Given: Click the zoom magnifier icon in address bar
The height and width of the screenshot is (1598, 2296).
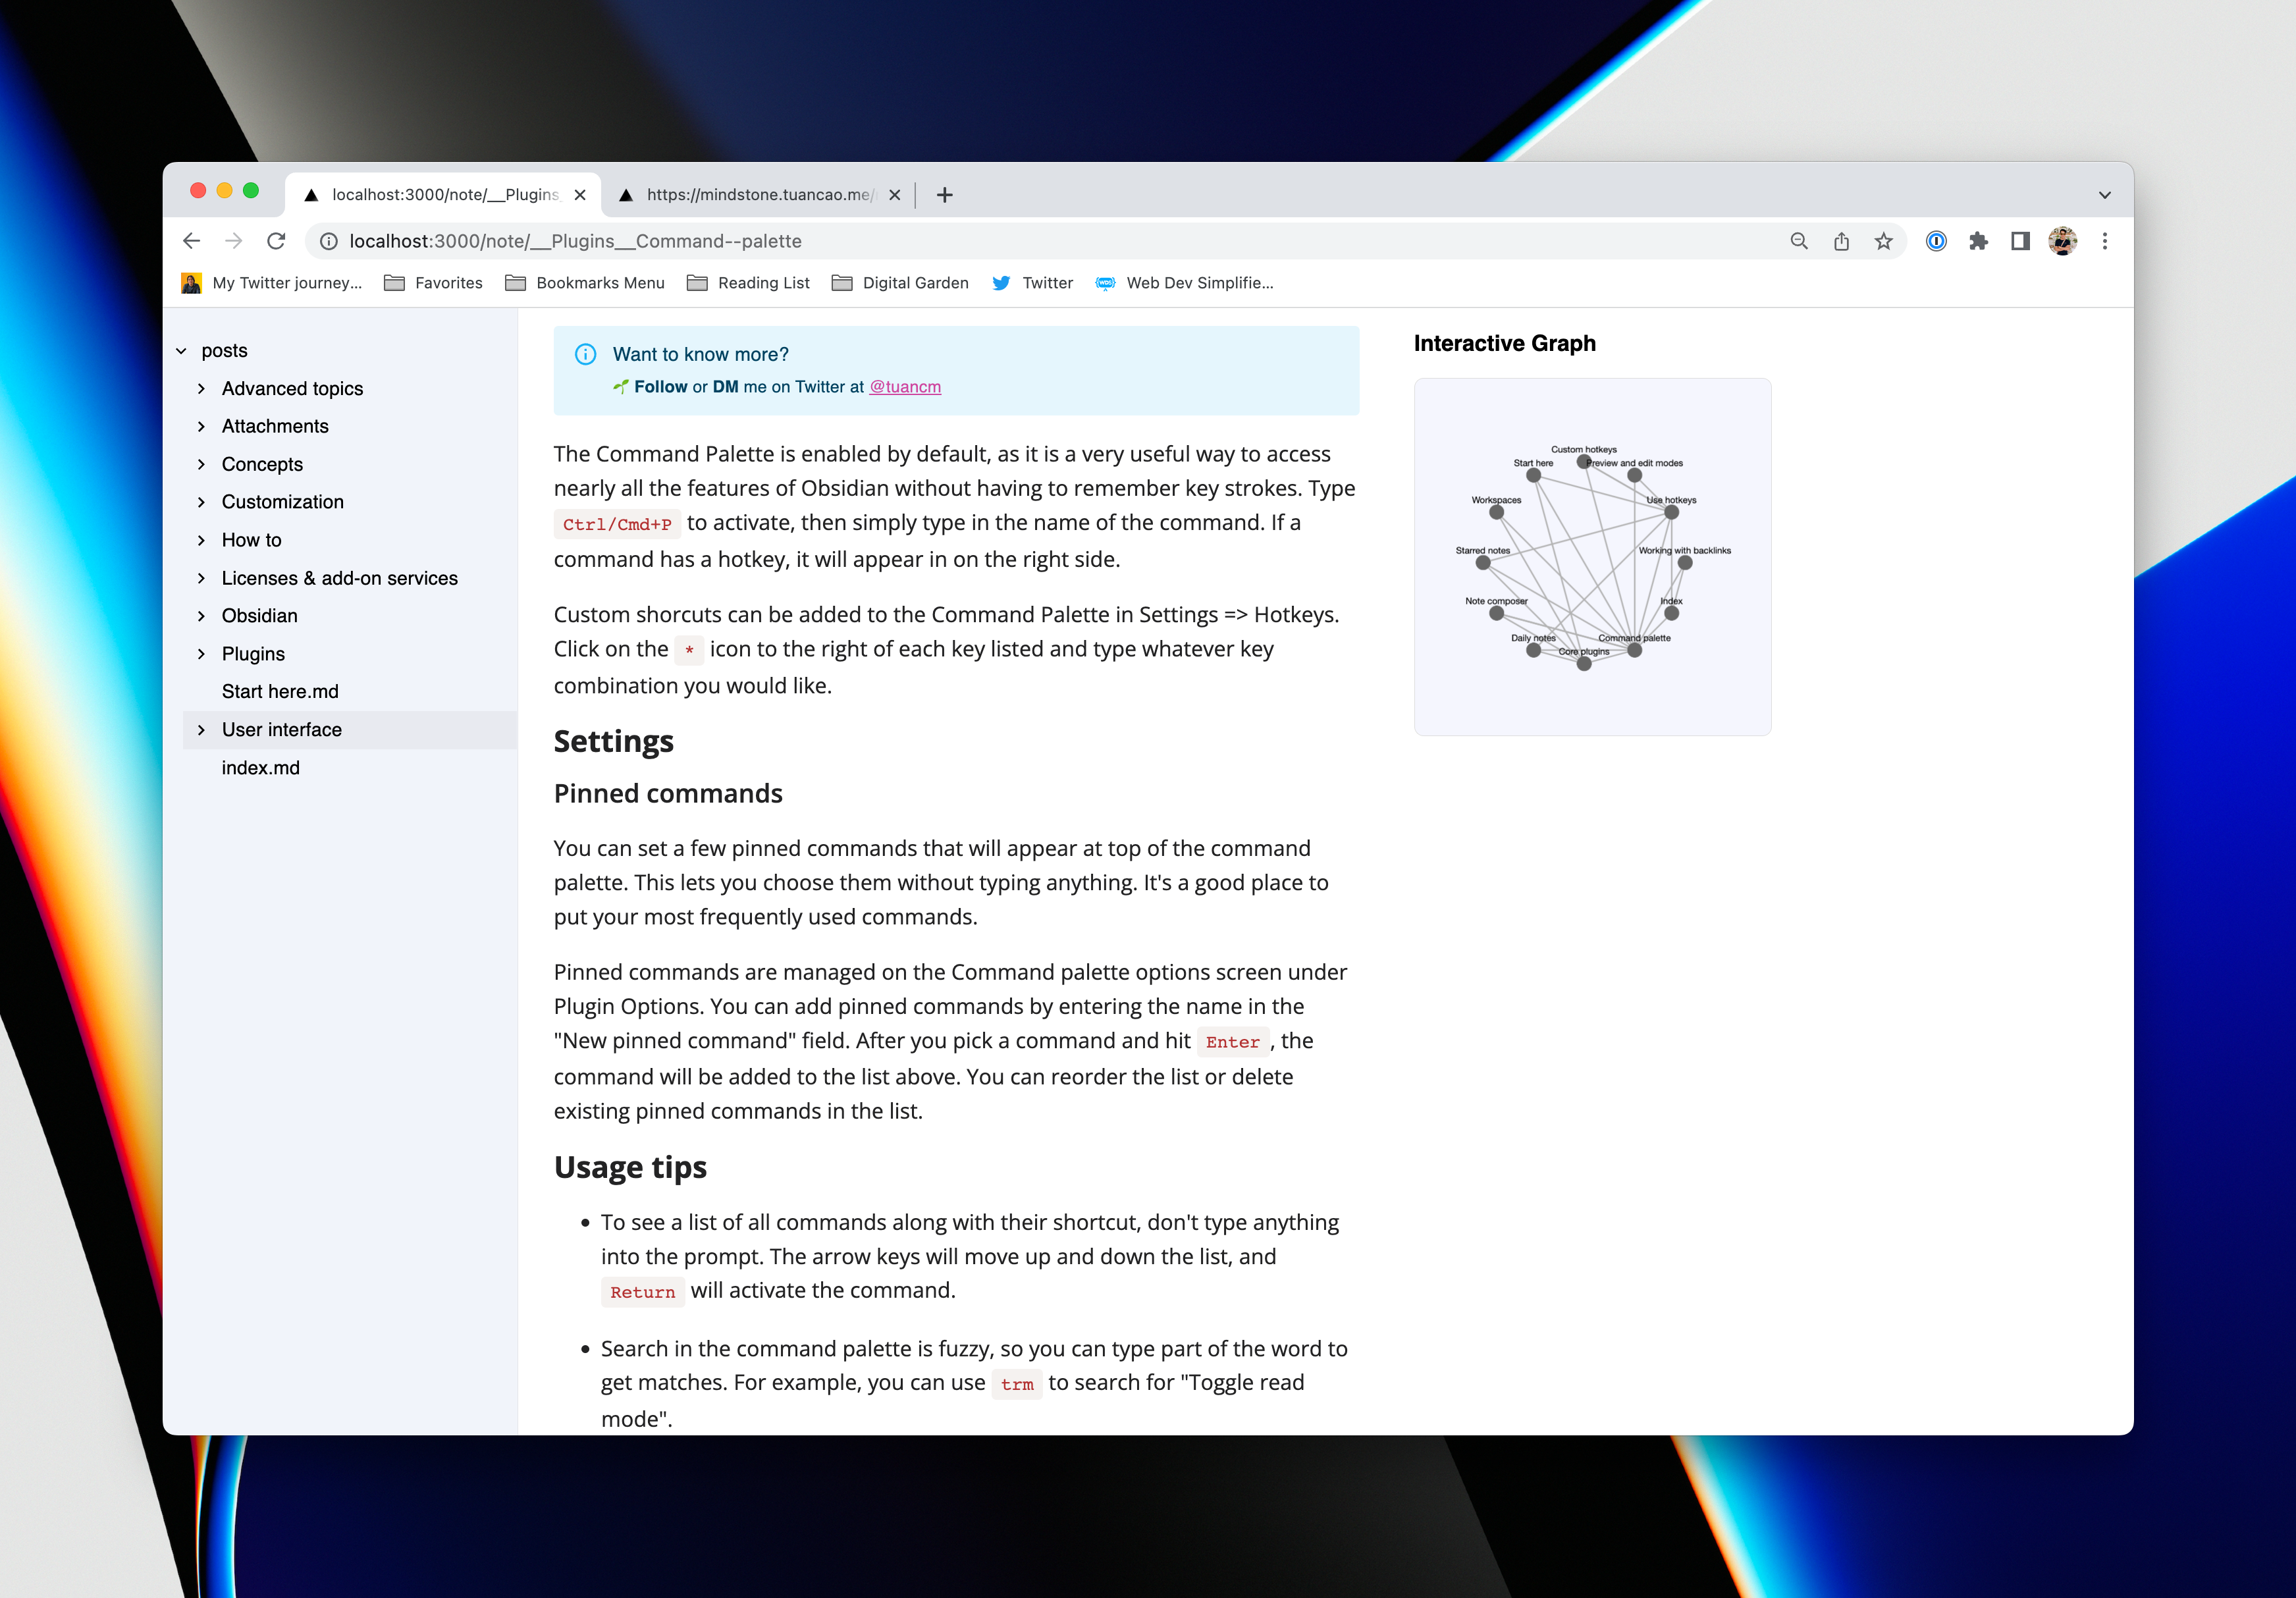Looking at the screenshot, I should [x=1798, y=241].
